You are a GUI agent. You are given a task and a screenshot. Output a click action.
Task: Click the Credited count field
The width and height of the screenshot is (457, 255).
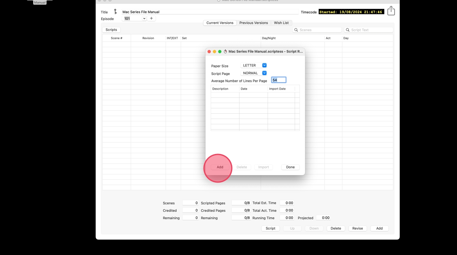pyautogui.click(x=191, y=210)
